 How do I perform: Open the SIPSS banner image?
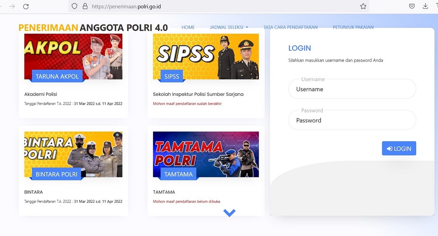click(x=206, y=56)
